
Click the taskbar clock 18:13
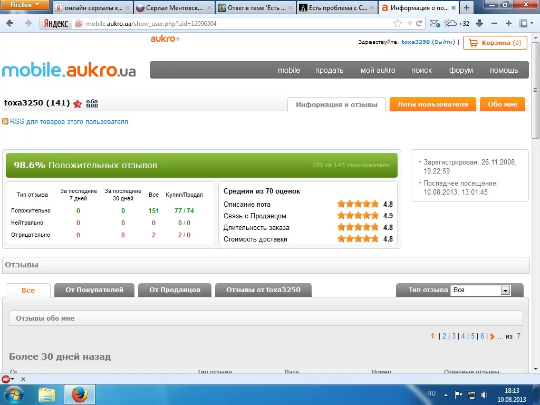512,391
